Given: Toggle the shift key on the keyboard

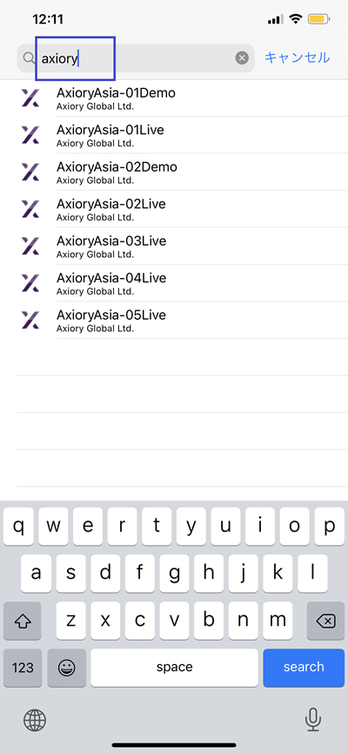Looking at the screenshot, I should point(22,621).
